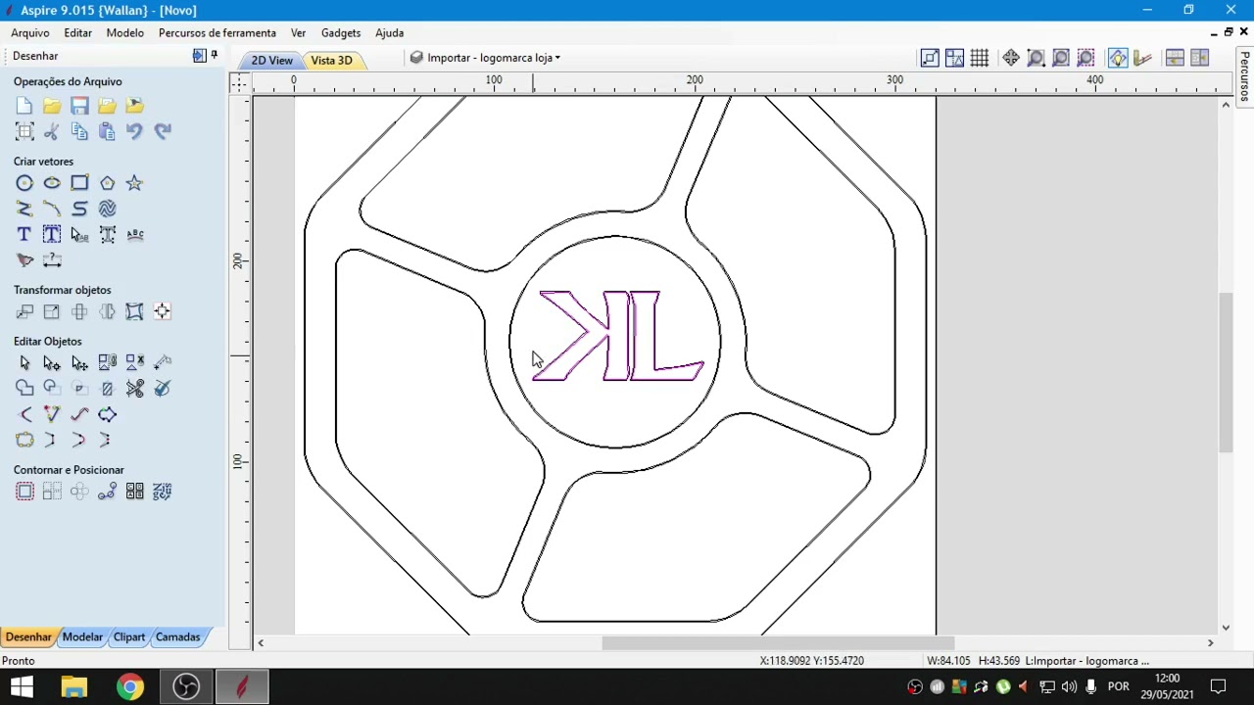The height and width of the screenshot is (705, 1254).
Task: Open the Ver menu
Action: 298,32
